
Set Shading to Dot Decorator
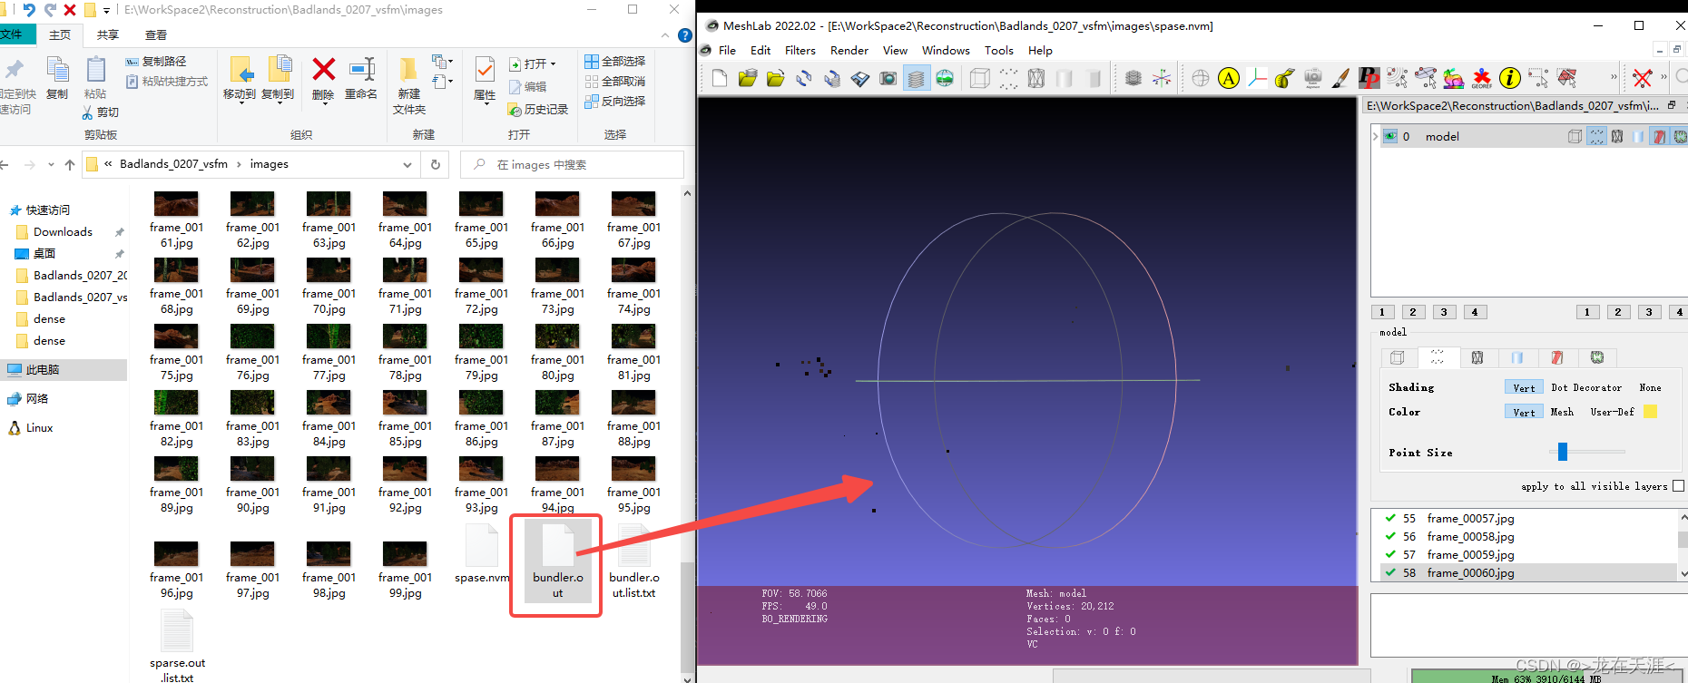coord(1585,387)
